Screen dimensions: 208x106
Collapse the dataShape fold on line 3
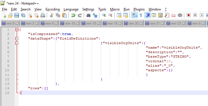[x=17, y=38]
